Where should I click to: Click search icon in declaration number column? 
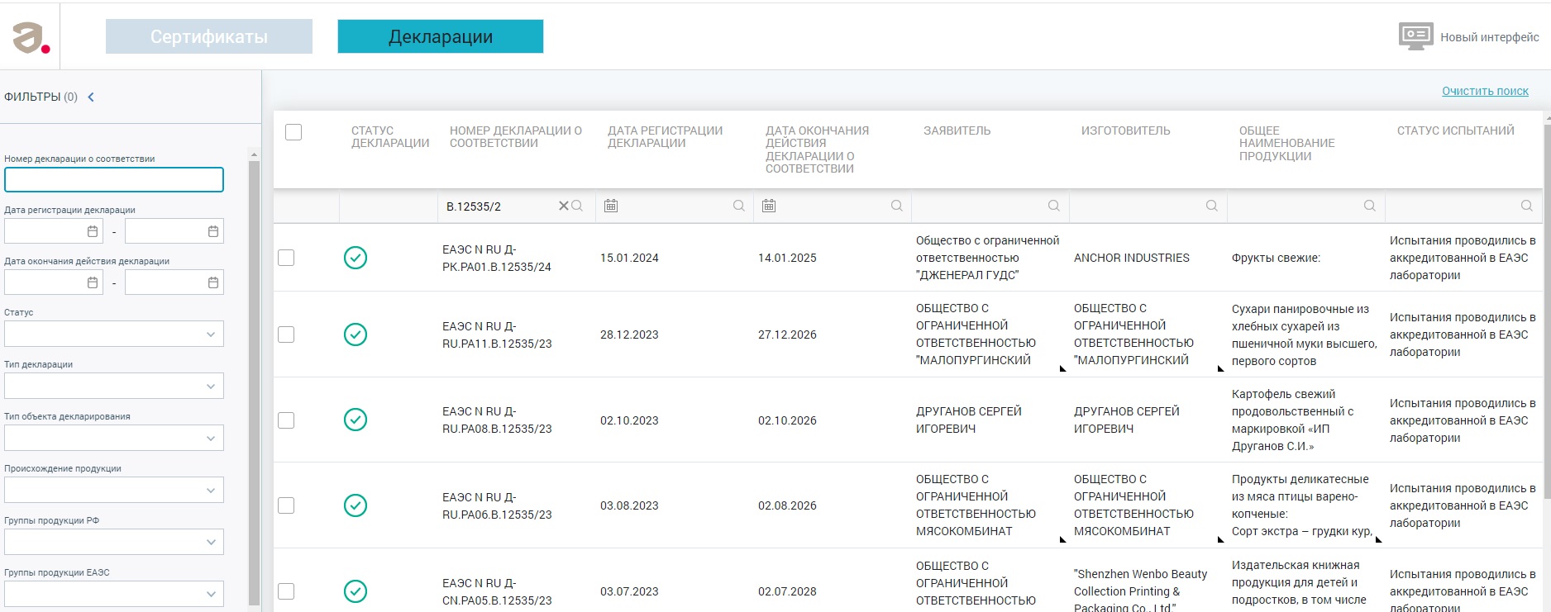(577, 206)
